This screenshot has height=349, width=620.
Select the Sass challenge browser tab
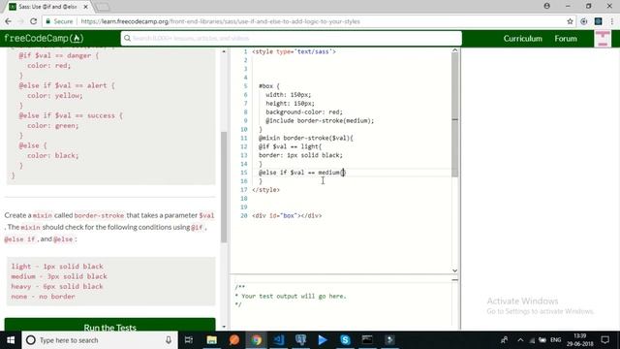[x=47, y=7]
